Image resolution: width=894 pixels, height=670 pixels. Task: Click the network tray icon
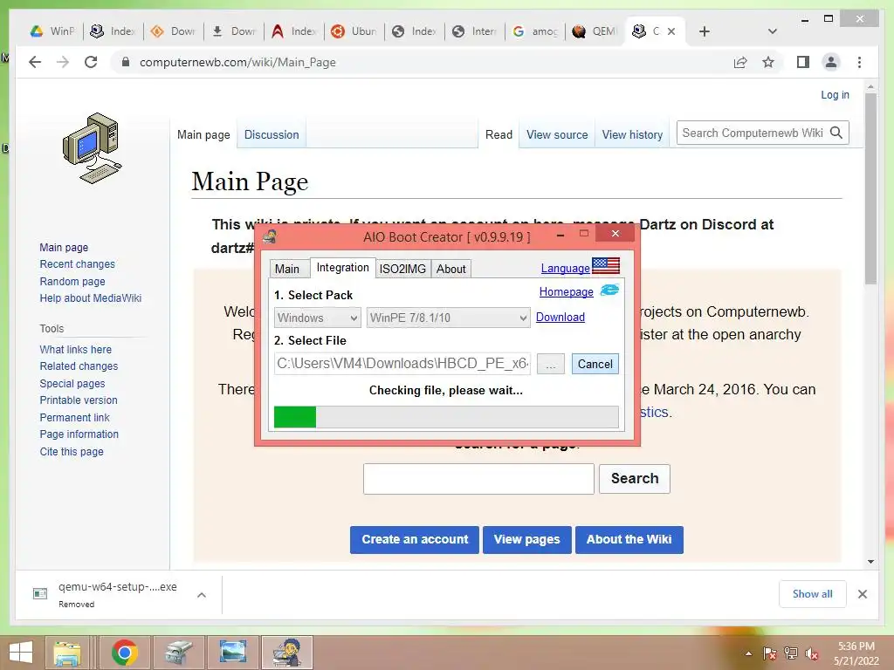point(791,653)
